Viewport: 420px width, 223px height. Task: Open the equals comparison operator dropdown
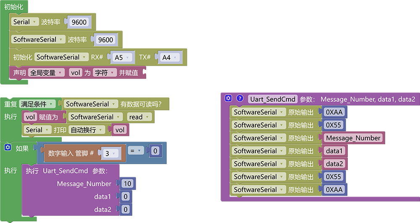click(136, 151)
